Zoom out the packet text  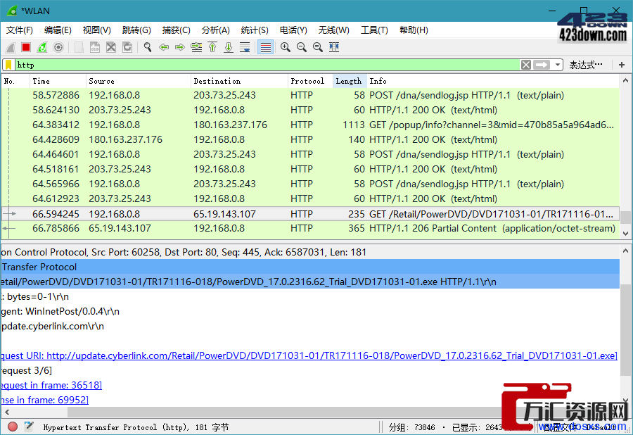pyautogui.click(x=302, y=47)
